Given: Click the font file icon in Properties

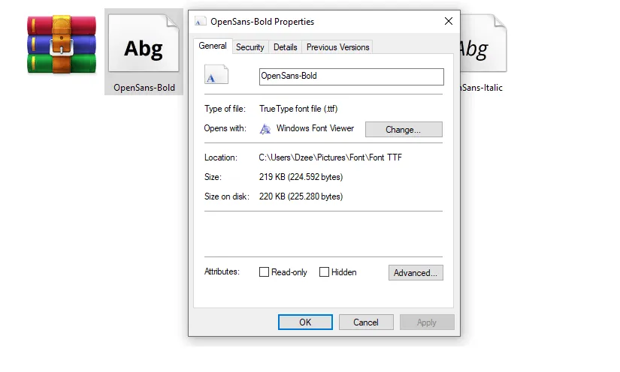Looking at the screenshot, I should [x=216, y=74].
